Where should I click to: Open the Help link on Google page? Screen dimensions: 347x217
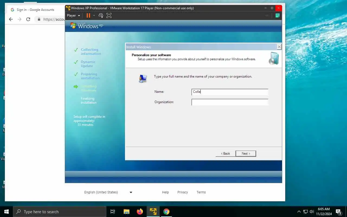[165, 192]
